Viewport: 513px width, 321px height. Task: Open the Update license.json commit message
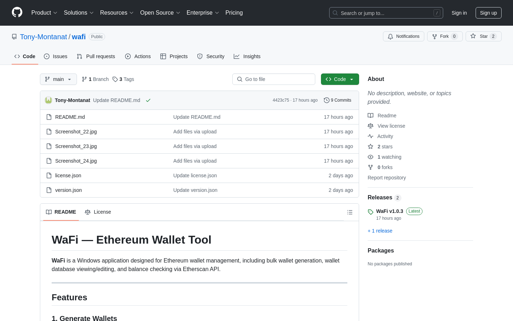(x=195, y=175)
